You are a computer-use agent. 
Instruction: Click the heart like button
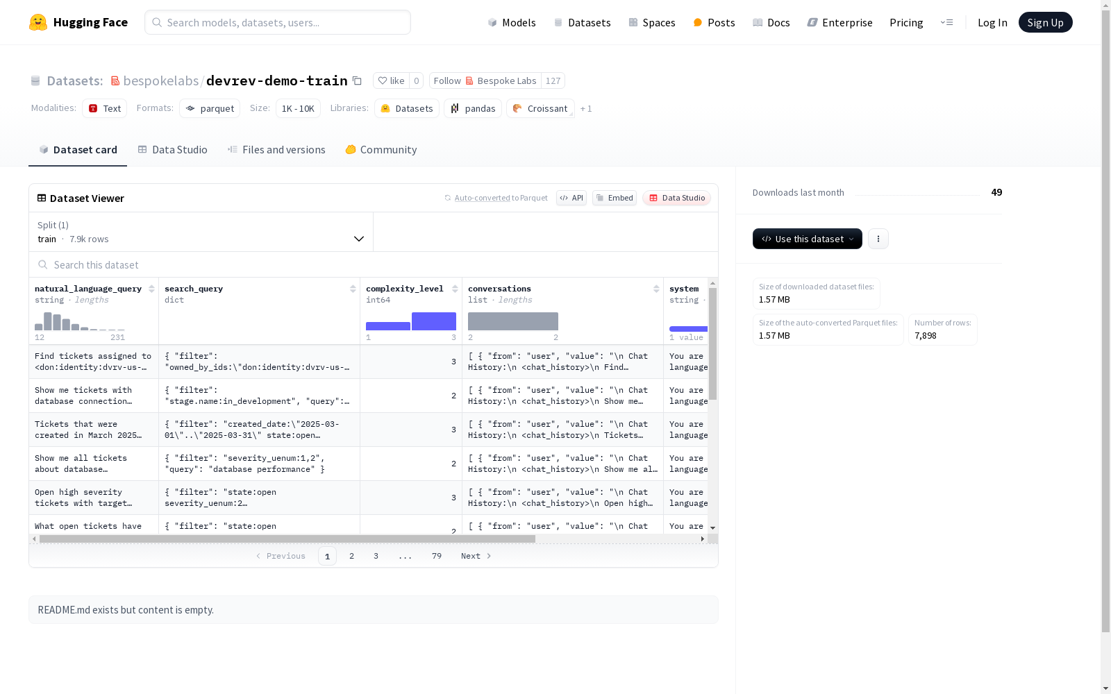click(391, 81)
